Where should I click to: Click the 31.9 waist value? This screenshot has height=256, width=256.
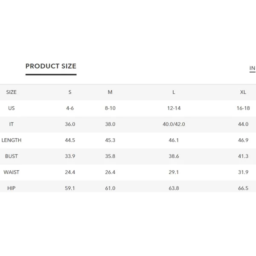(x=243, y=172)
